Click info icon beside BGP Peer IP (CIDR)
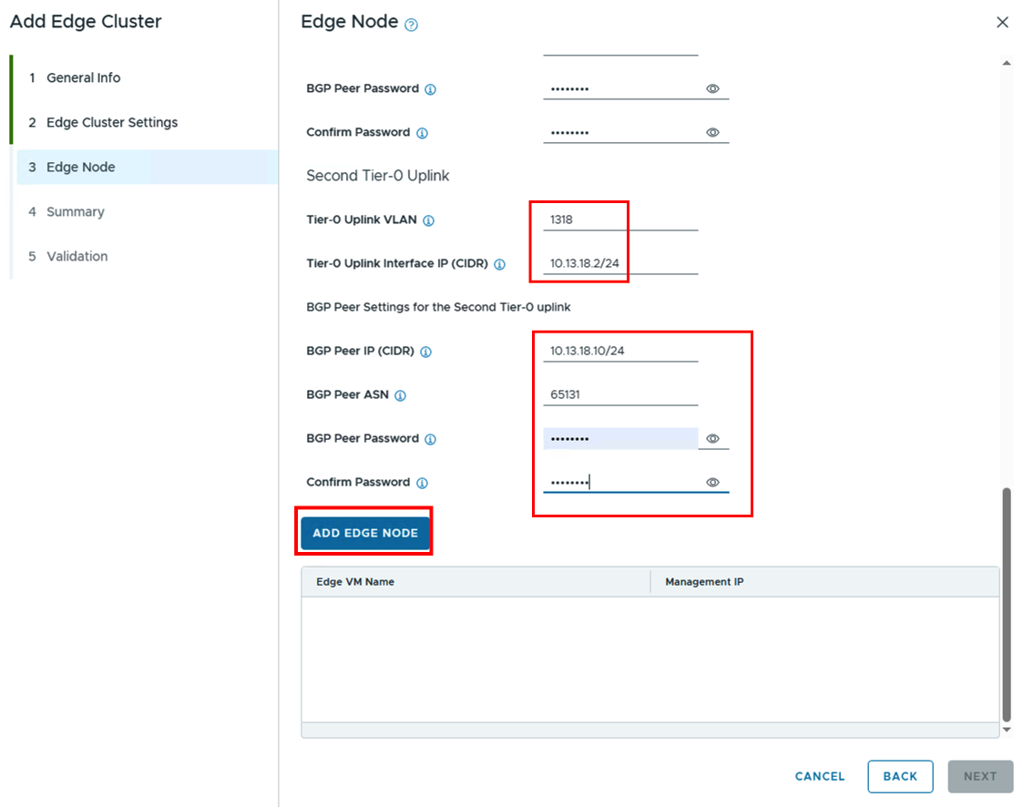The width and height of the screenshot is (1023, 807). point(425,352)
